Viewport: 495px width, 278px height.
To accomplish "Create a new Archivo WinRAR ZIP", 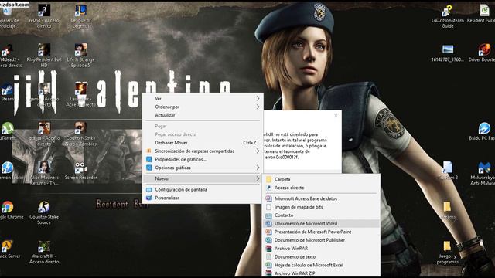I will 322,273.
